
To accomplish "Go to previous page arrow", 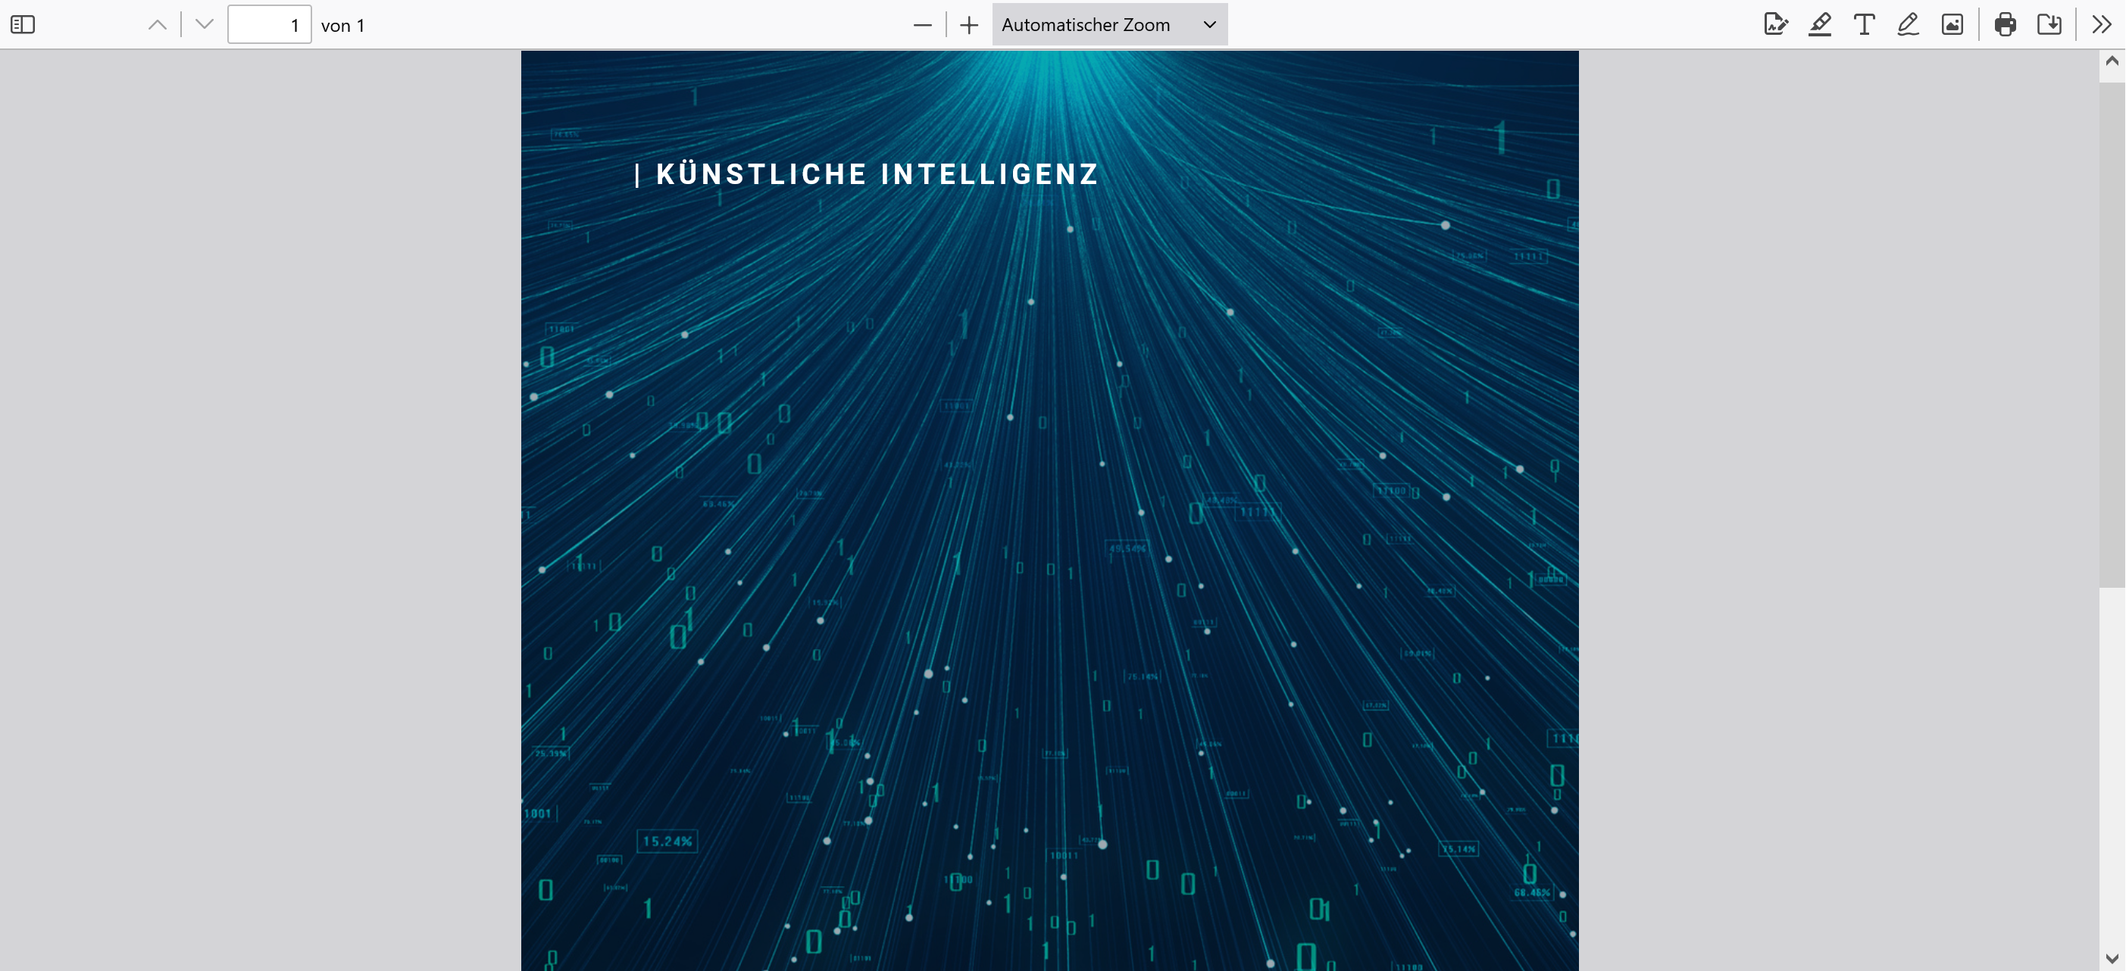I will click(158, 25).
